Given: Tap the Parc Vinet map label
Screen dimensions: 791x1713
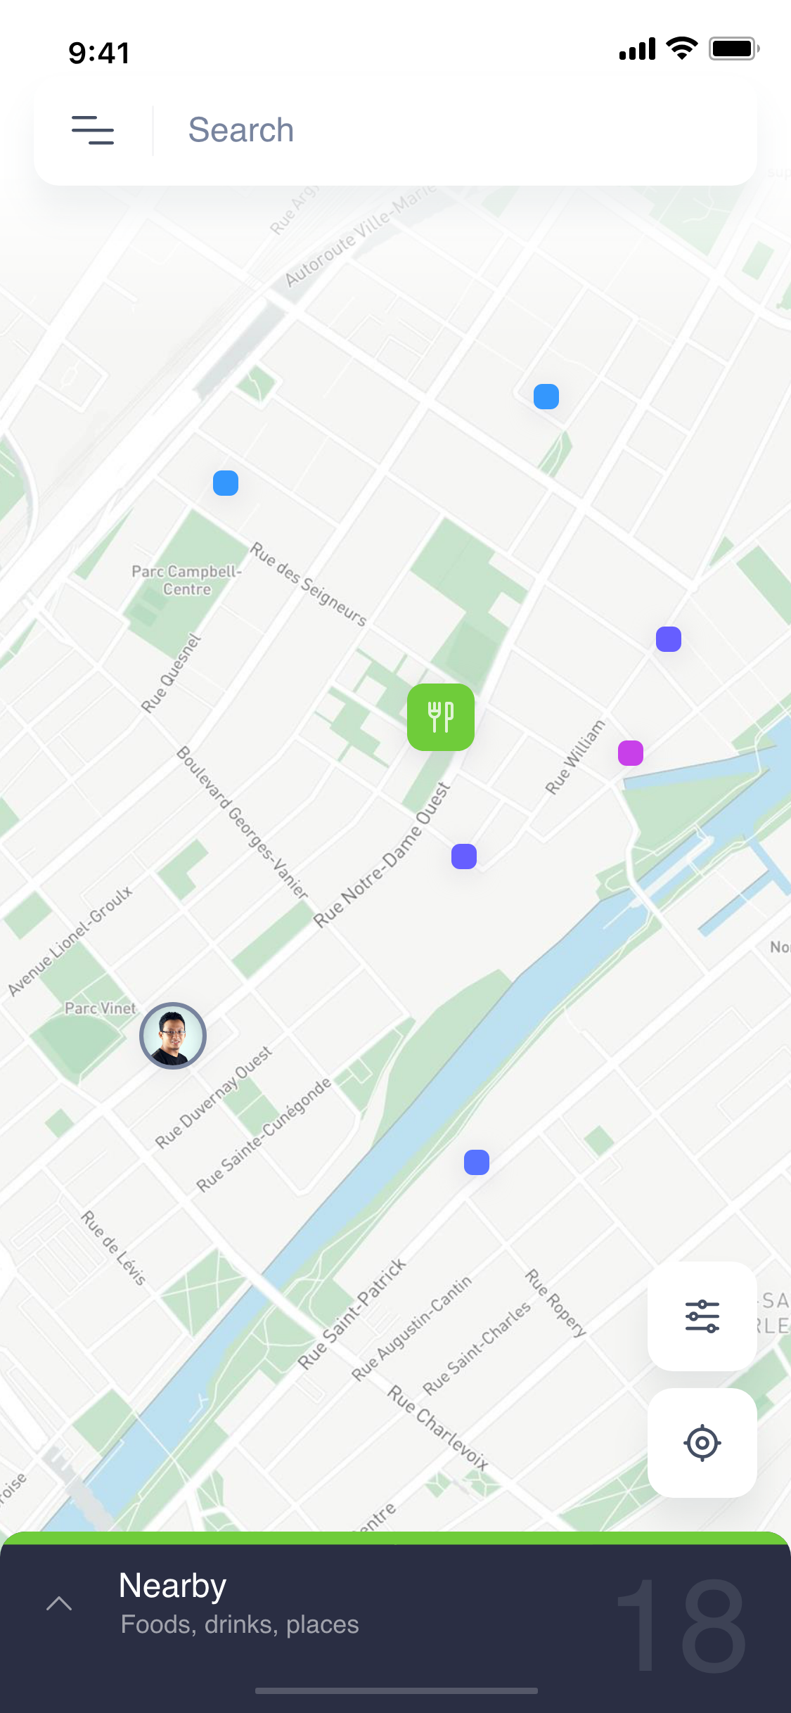Looking at the screenshot, I should tap(101, 1008).
